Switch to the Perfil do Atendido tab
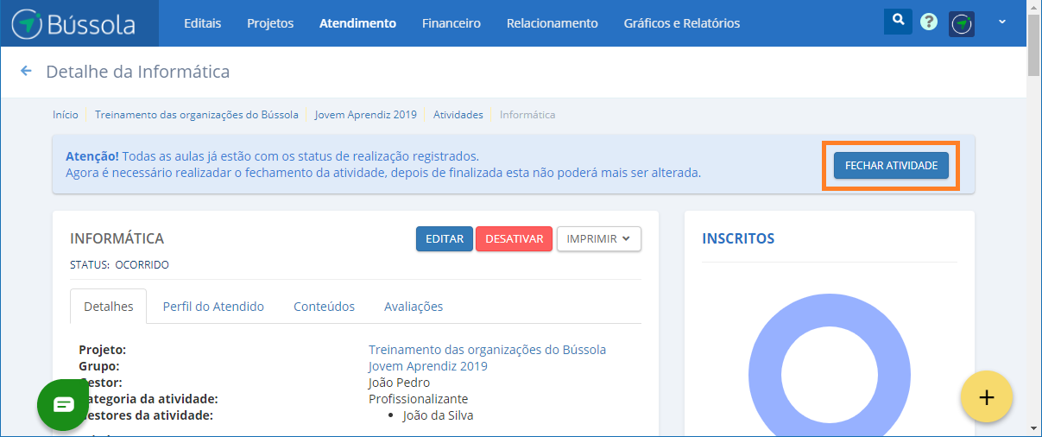The width and height of the screenshot is (1042, 437). pos(213,307)
